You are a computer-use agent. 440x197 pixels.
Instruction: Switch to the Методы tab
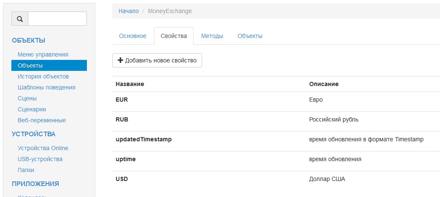[212, 36]
